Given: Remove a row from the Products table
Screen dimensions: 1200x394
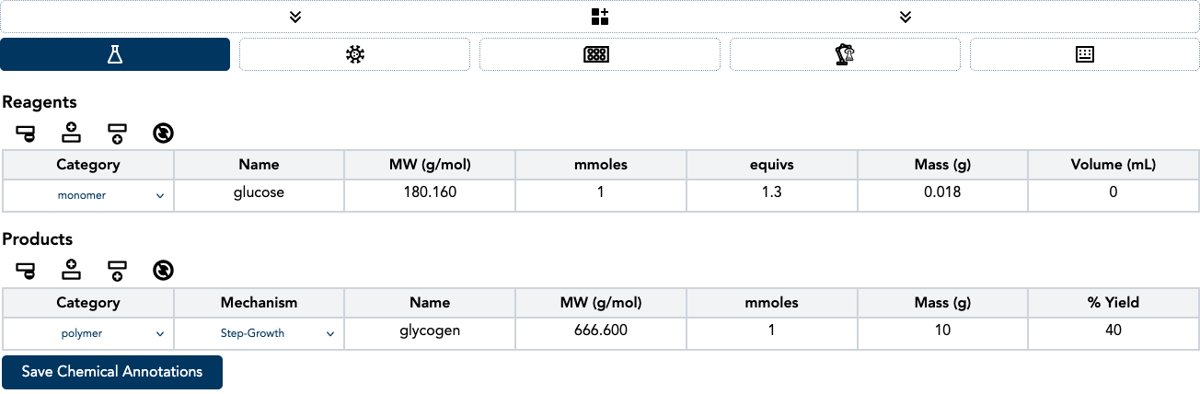Looking at the screenshot, I should click(x=25, y=271).
